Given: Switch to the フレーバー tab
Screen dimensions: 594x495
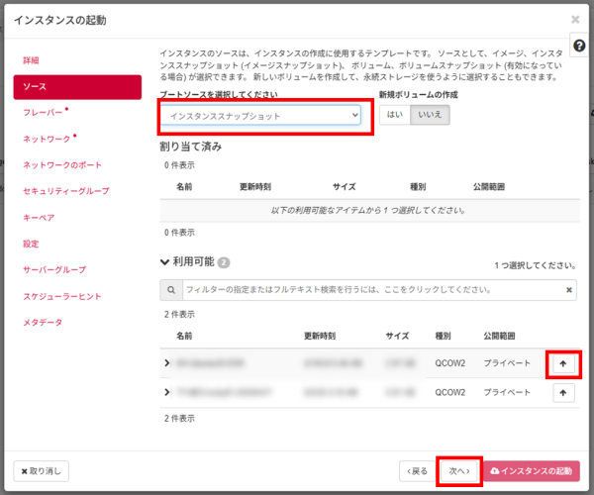Looking at the screenshot, I should pyautogui.click(x=43, y=113).
